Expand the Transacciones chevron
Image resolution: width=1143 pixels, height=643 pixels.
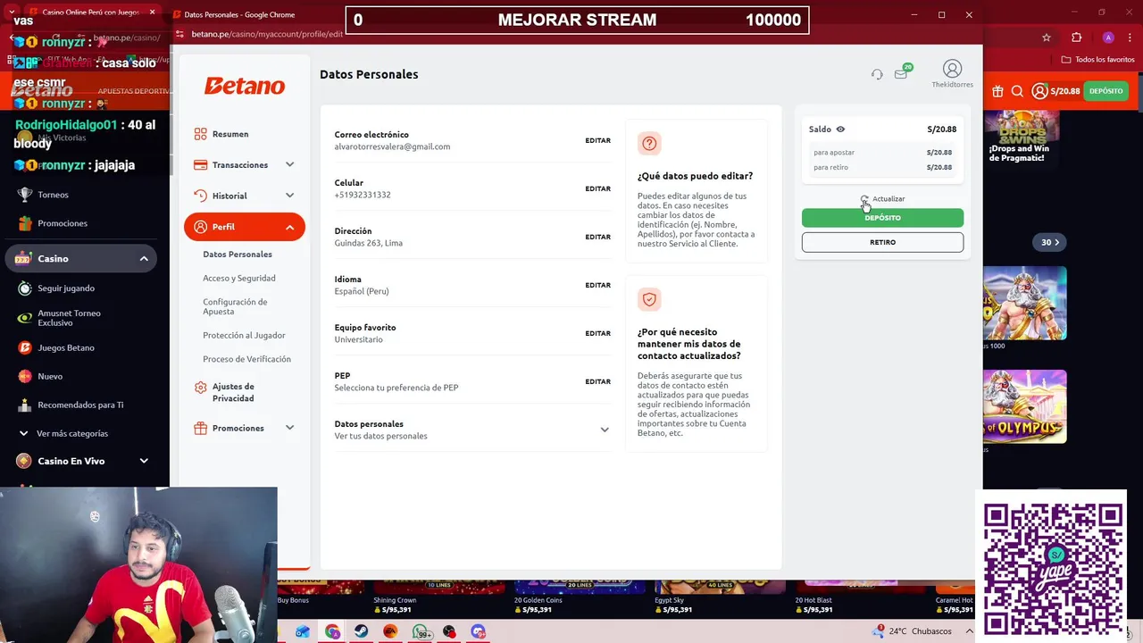(x=289, y=164)
